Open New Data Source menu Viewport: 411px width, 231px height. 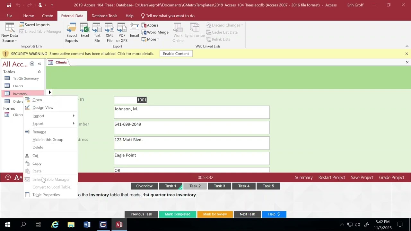(10, 33)
